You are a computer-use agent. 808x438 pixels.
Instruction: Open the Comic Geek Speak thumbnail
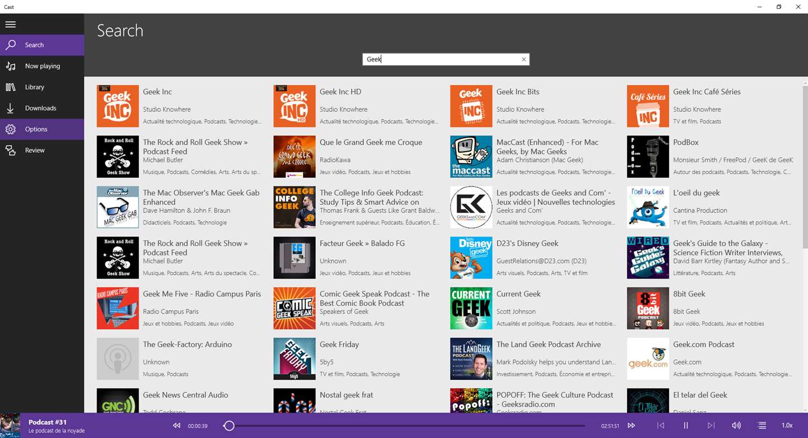click(295, 308)
